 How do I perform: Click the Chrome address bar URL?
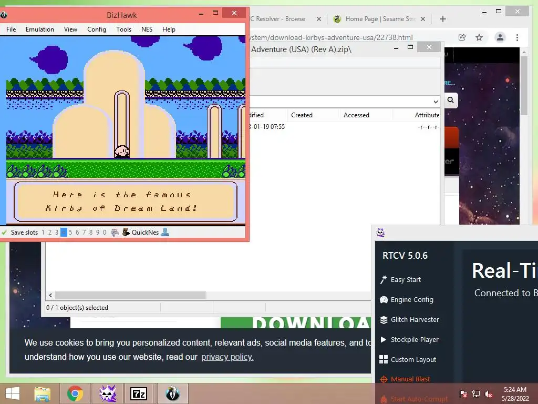(331, 37)
